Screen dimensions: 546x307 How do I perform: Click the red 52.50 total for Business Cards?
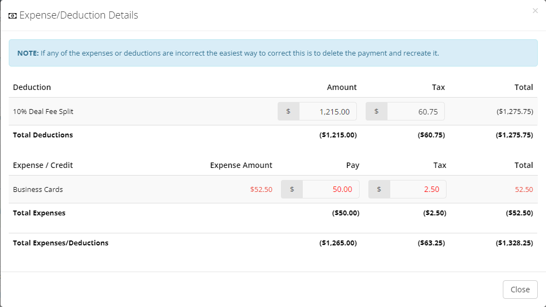click(524, 189)
